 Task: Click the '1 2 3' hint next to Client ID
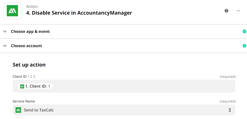tap(31, 76)
